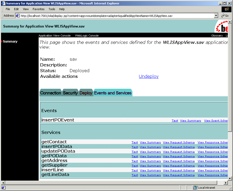The width and height of the screenshot is (233, 191).
Task: Click the IE page icon in the address bar
Action: tap(18, 16)
